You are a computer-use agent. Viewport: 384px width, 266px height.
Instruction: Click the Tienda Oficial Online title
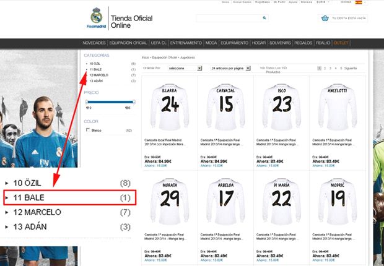click(x=131, y=22)
